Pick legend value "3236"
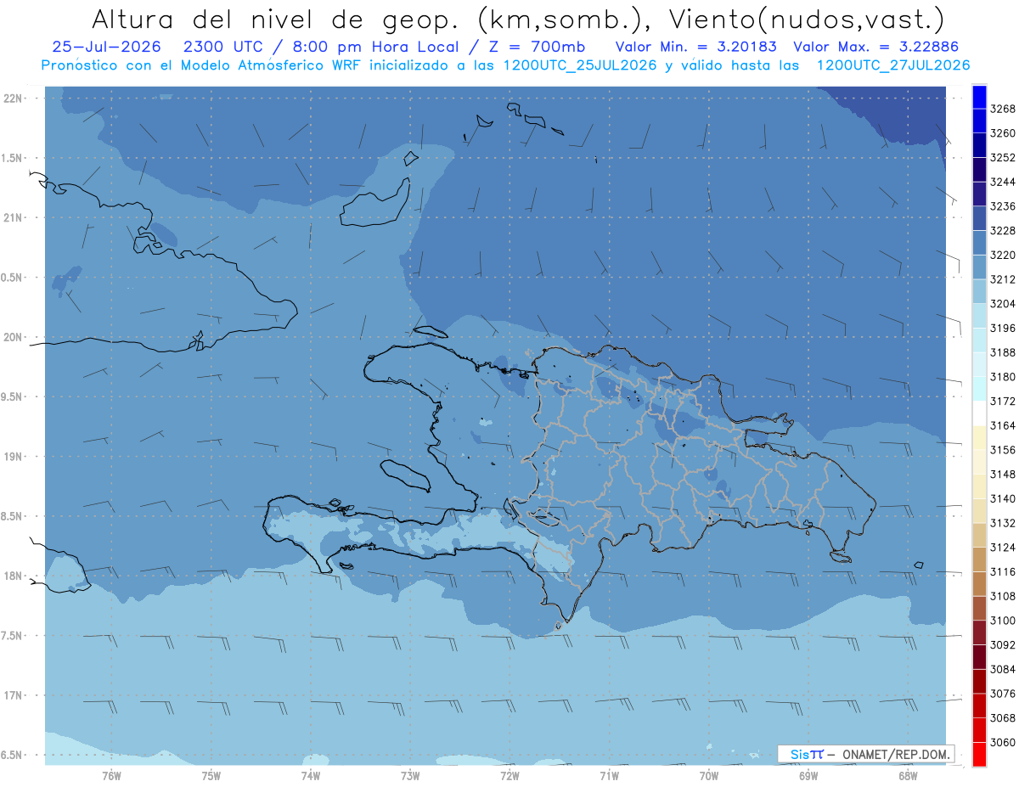1019x787 pixels. [1003, 206]
